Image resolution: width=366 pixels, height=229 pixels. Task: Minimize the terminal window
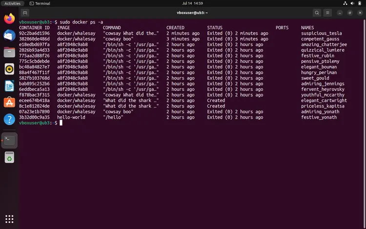coord(340,13)
